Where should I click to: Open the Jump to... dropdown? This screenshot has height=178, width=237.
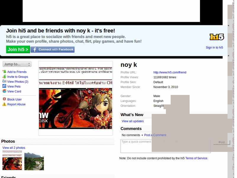tap(17, 64)
